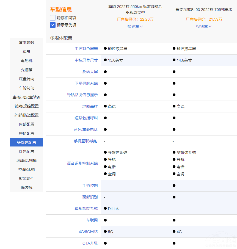Switch to 灯光配置 in sidebar

[x=27, y=151]
